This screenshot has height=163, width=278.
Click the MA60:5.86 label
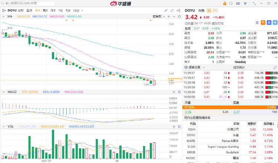pyautogui.click(x=74, y=16)
